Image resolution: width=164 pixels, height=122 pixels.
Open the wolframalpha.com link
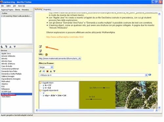click(65, 37)
